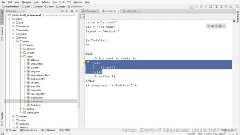Select calc.htm in the project tree
240x135 pixels.
coord(35,82)
